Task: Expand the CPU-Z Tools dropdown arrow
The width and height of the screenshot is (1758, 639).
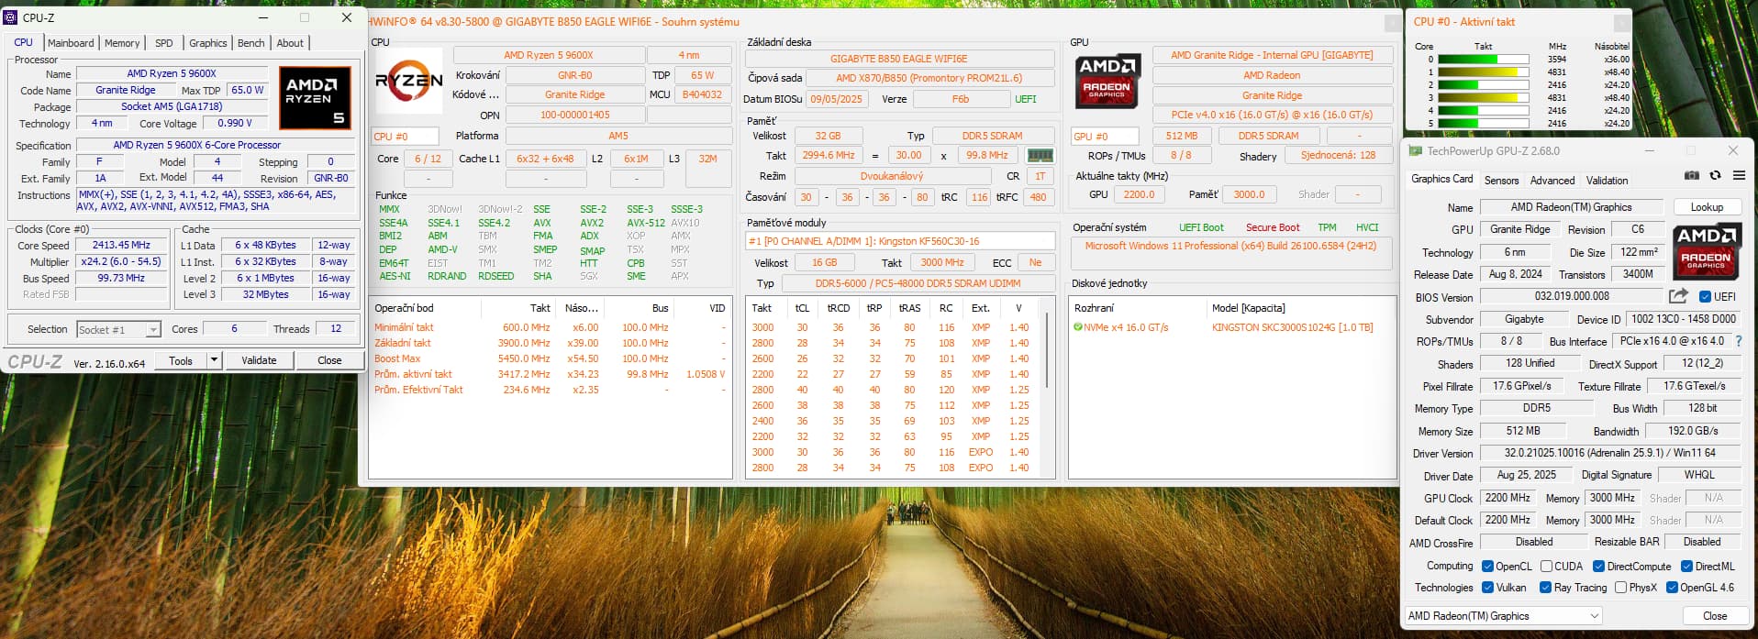Action: (x=214, y=360)
